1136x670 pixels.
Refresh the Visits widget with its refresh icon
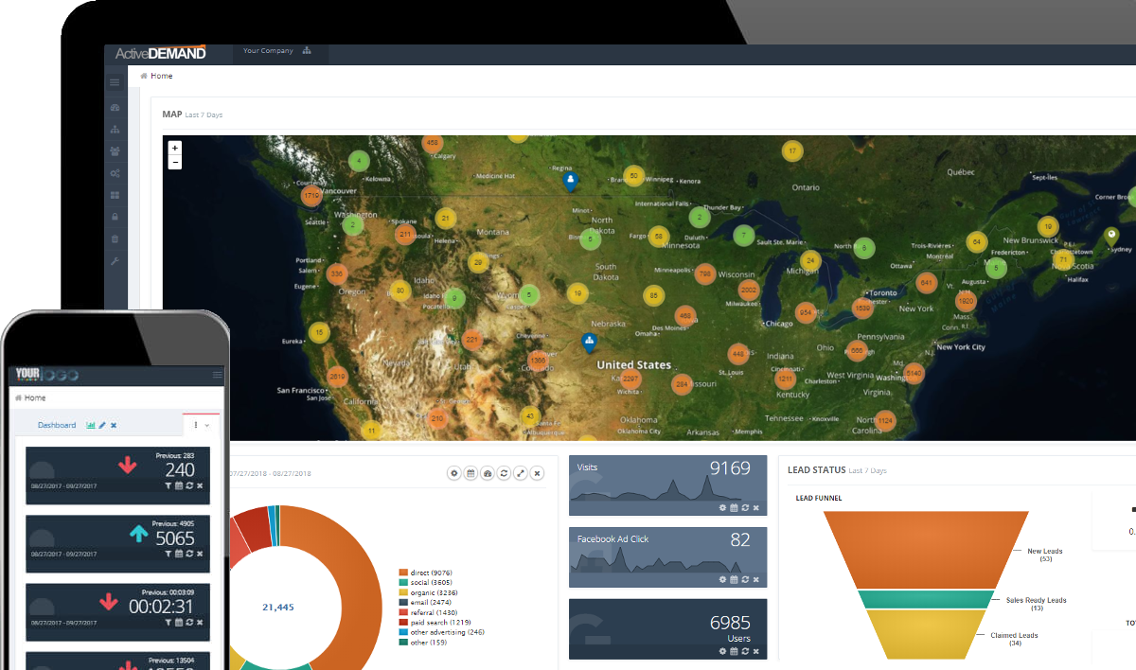click(x=746, y=507)
